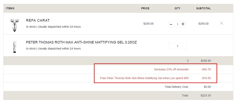The width and height of the screenshot is (237, 103).
Task: Select the ITEMS column header
Action: 10,8
